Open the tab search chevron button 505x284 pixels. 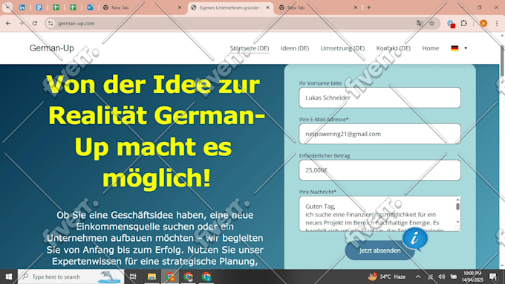[x=7, y=7]
